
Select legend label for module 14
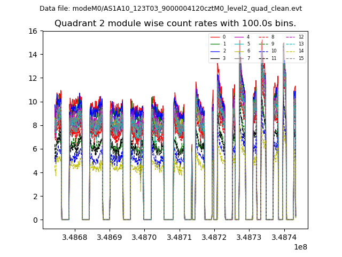(301, 51)
